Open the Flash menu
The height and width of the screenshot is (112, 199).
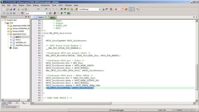point(29,5)
